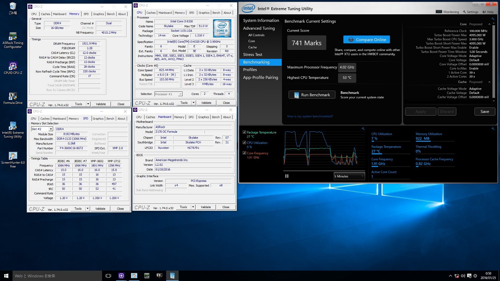Open Task View on the taskbar
This screenshot has height=281, width=500.
108,276
